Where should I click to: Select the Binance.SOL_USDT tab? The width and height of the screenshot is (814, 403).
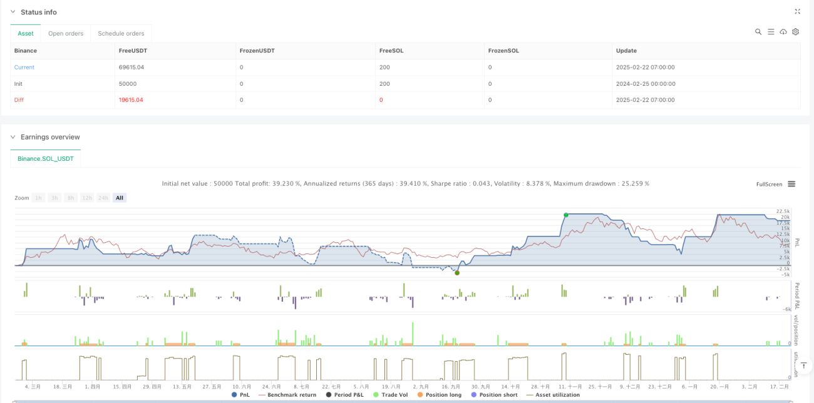46,159
